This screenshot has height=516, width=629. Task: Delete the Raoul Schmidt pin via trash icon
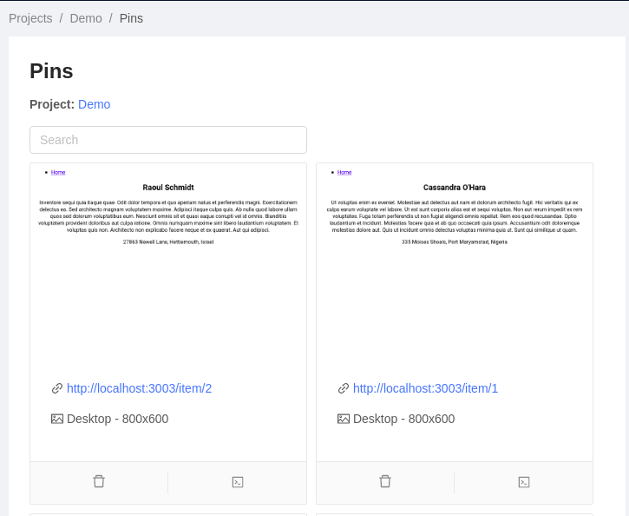(x=99, y=481)
